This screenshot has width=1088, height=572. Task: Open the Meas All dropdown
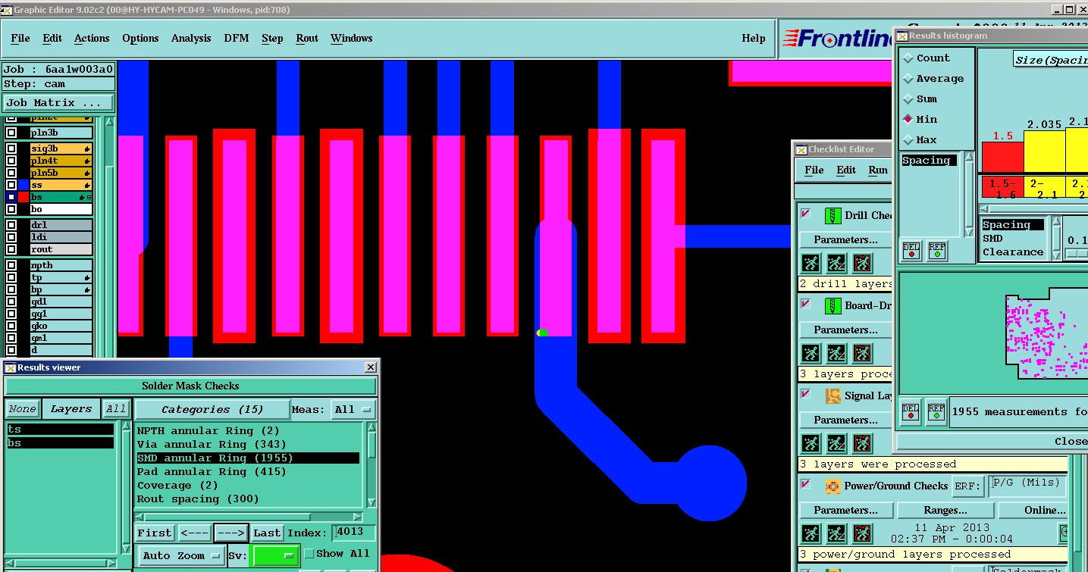click(353, 409)
